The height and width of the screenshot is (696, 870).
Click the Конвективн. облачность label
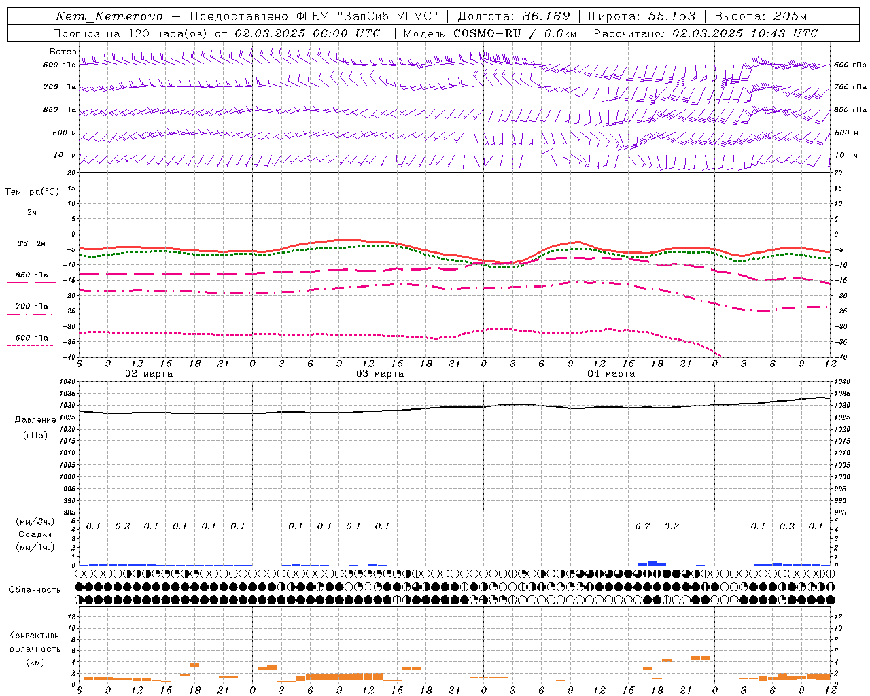[x=35, y=642]
